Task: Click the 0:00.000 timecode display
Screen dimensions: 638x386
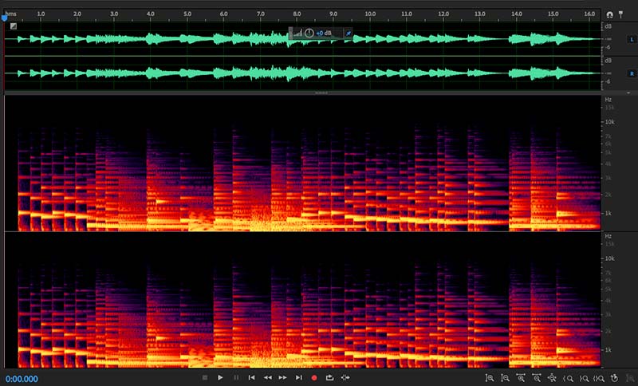Action: pyautogui.click(x=22, y=379)
